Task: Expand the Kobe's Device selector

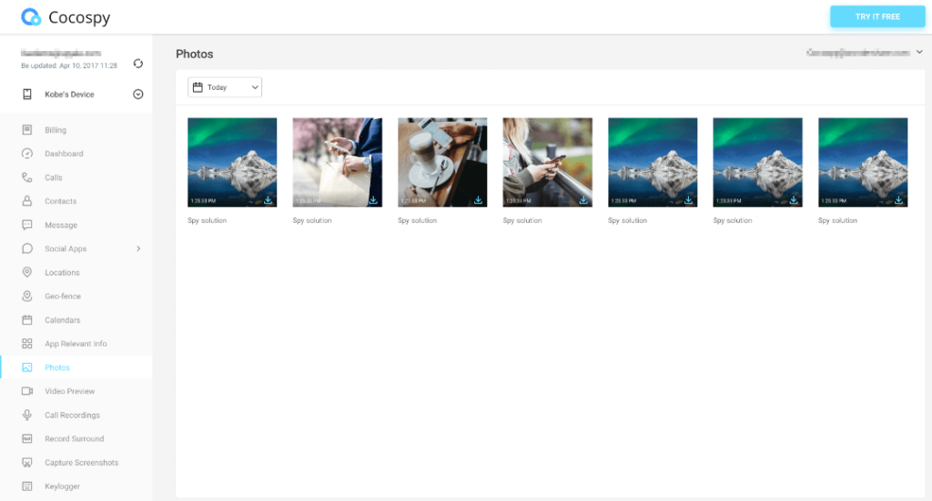Action: tap(138, 94)
